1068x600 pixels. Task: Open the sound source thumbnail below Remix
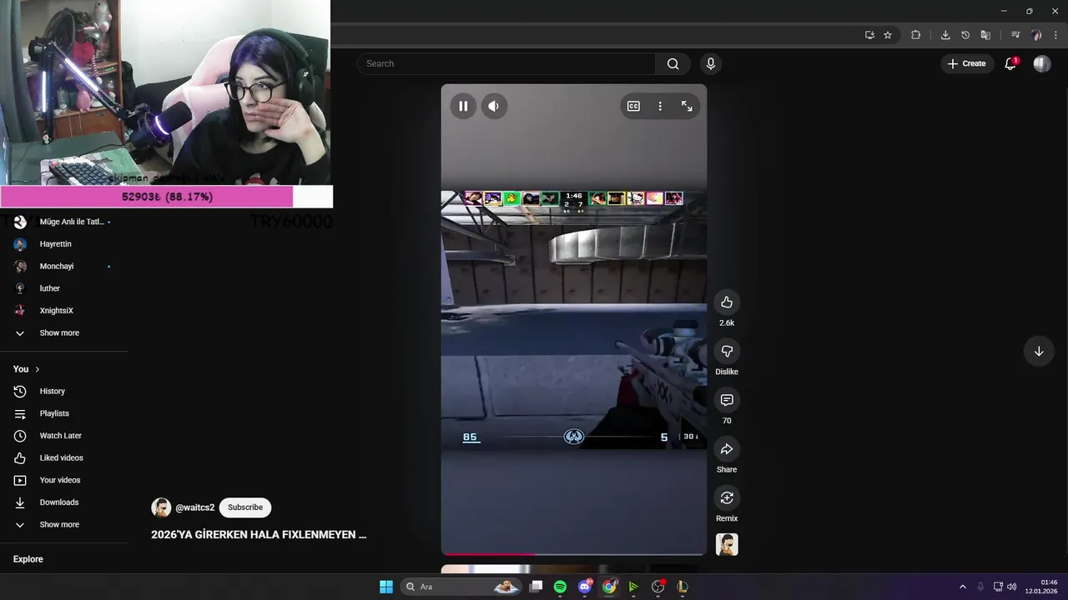point(727,545)
